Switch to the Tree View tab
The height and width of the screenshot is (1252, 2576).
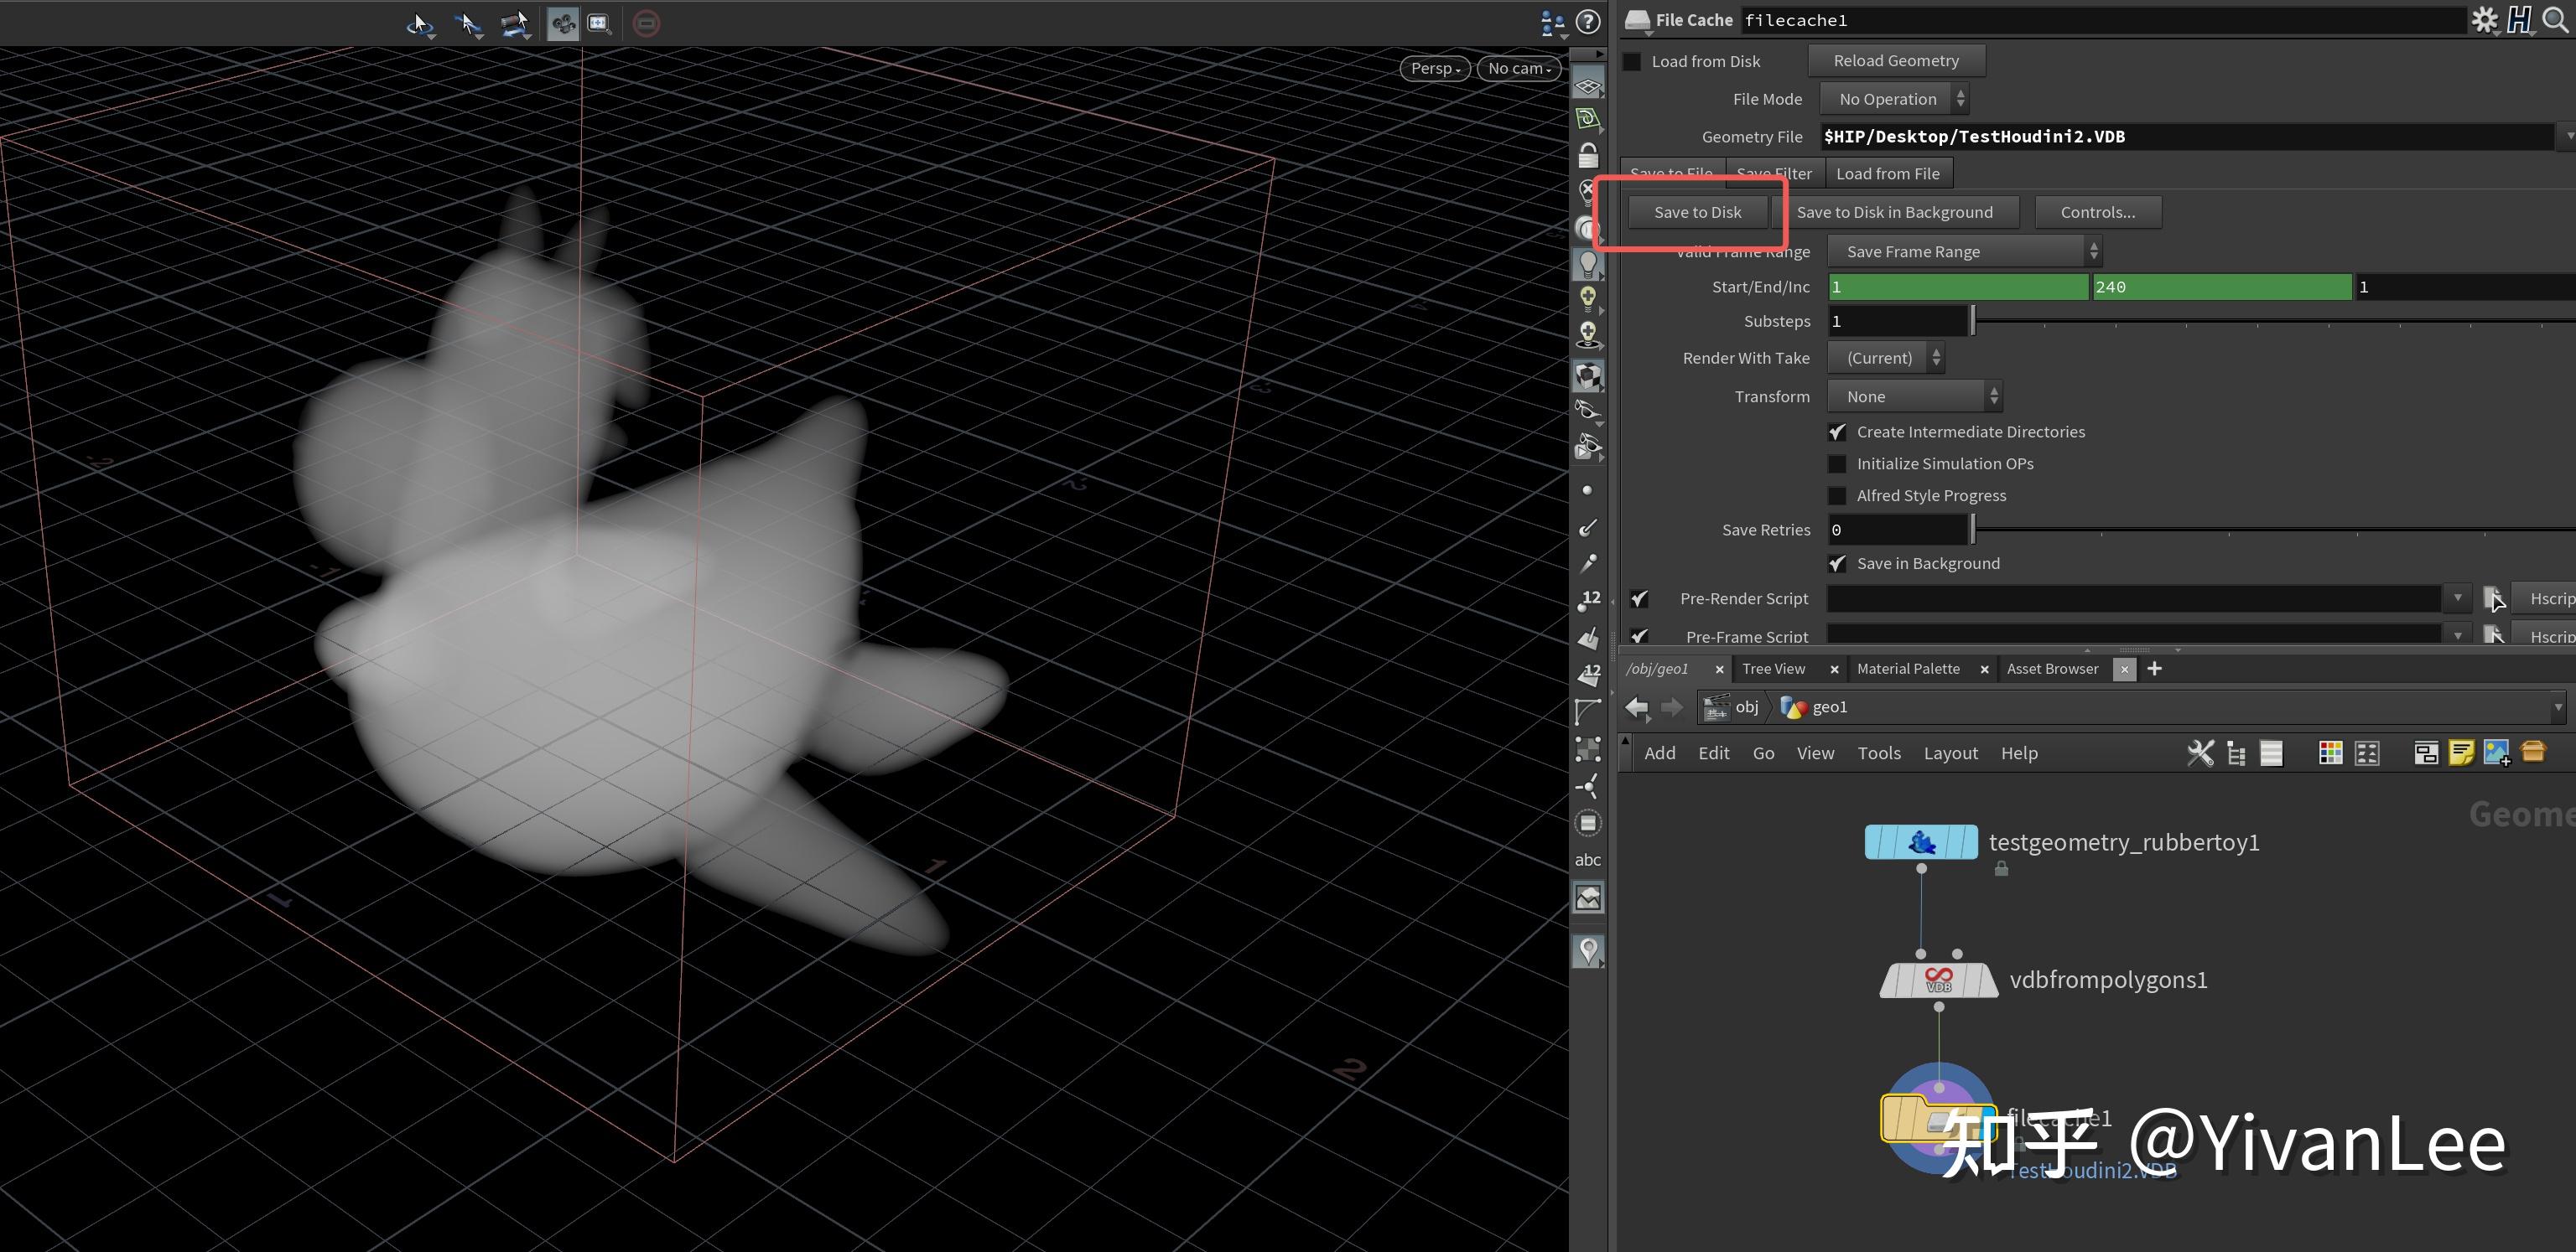[x=1773, y=669]
